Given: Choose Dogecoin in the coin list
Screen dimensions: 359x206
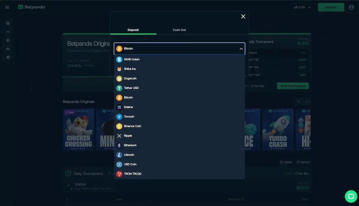Looking at the screenshot, I should tap(130, 79).
